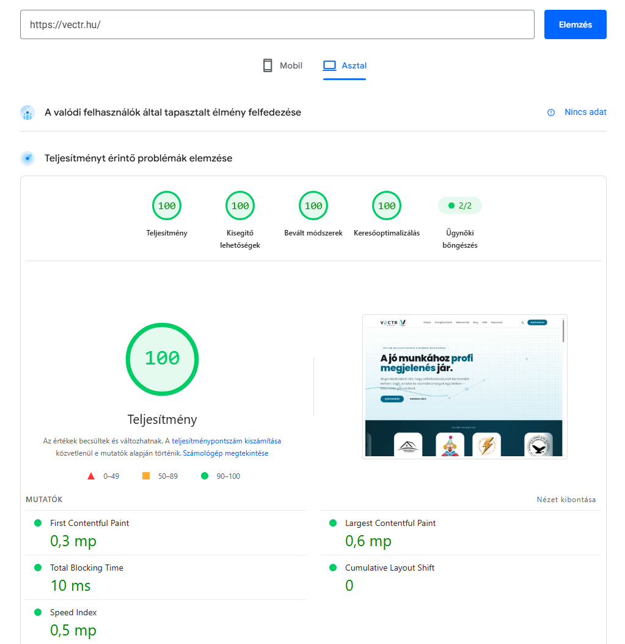Image resolution: width=625 pixels, height=644 pixels.
Task: Open the Bevált módszerek 100 score gauge
Action: (313, 205)
